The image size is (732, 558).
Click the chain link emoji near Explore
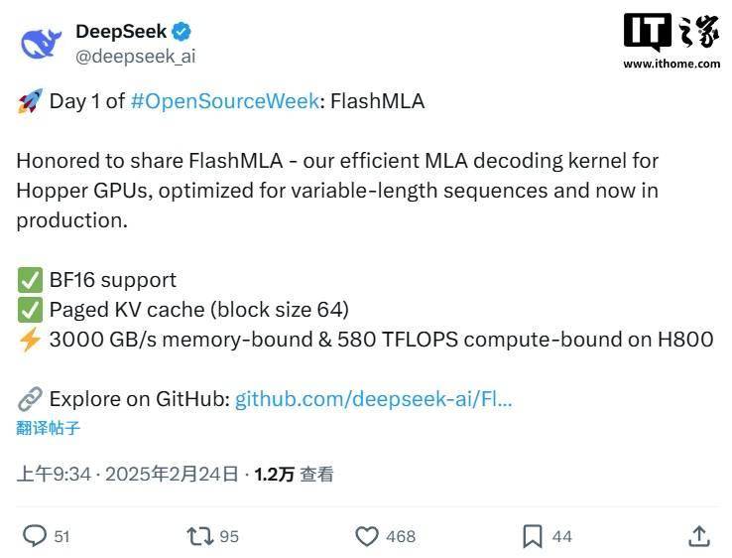pos(30,399)
